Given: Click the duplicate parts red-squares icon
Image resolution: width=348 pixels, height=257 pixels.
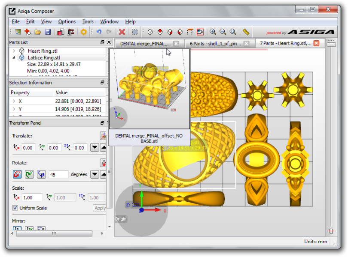Looking at the screenshot, I should coord(61,32).
